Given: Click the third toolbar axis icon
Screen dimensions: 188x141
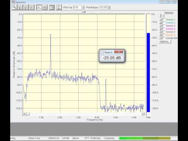Looking at the screenshot, I should point(26,7).
